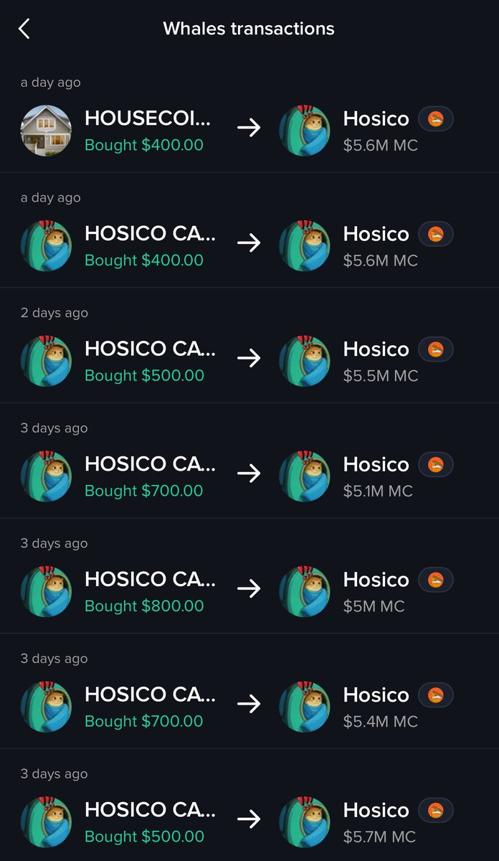
Task: Open the Hosico token name above $5M MC
Action: click(x=376, y=580)
